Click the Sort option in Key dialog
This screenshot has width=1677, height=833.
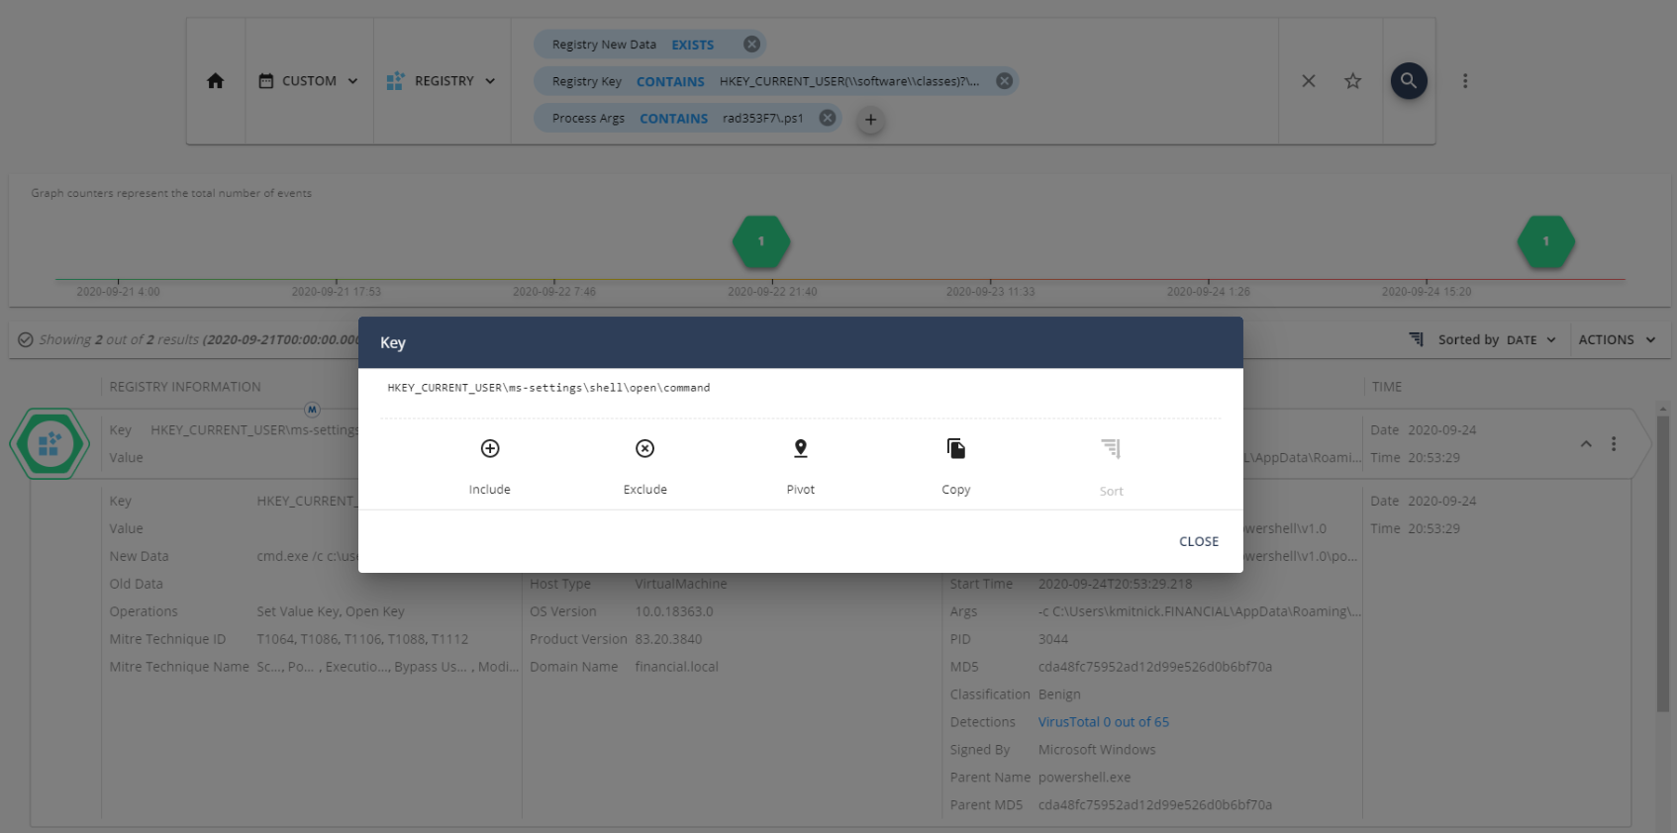1112,467
